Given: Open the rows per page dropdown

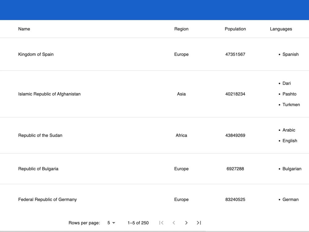Looking at the screenshot, I should point(111,223).
